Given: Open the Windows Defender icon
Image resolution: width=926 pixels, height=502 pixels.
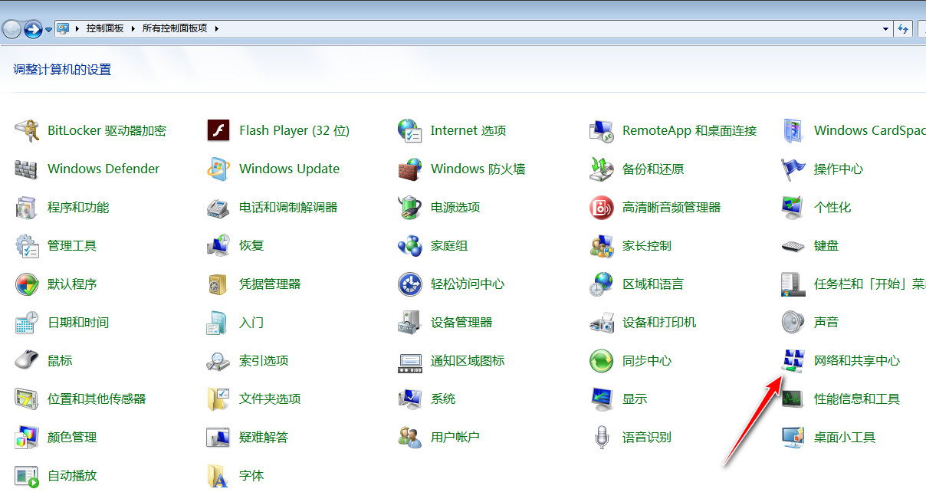Looking at the screenshot, I should [27, 169].
